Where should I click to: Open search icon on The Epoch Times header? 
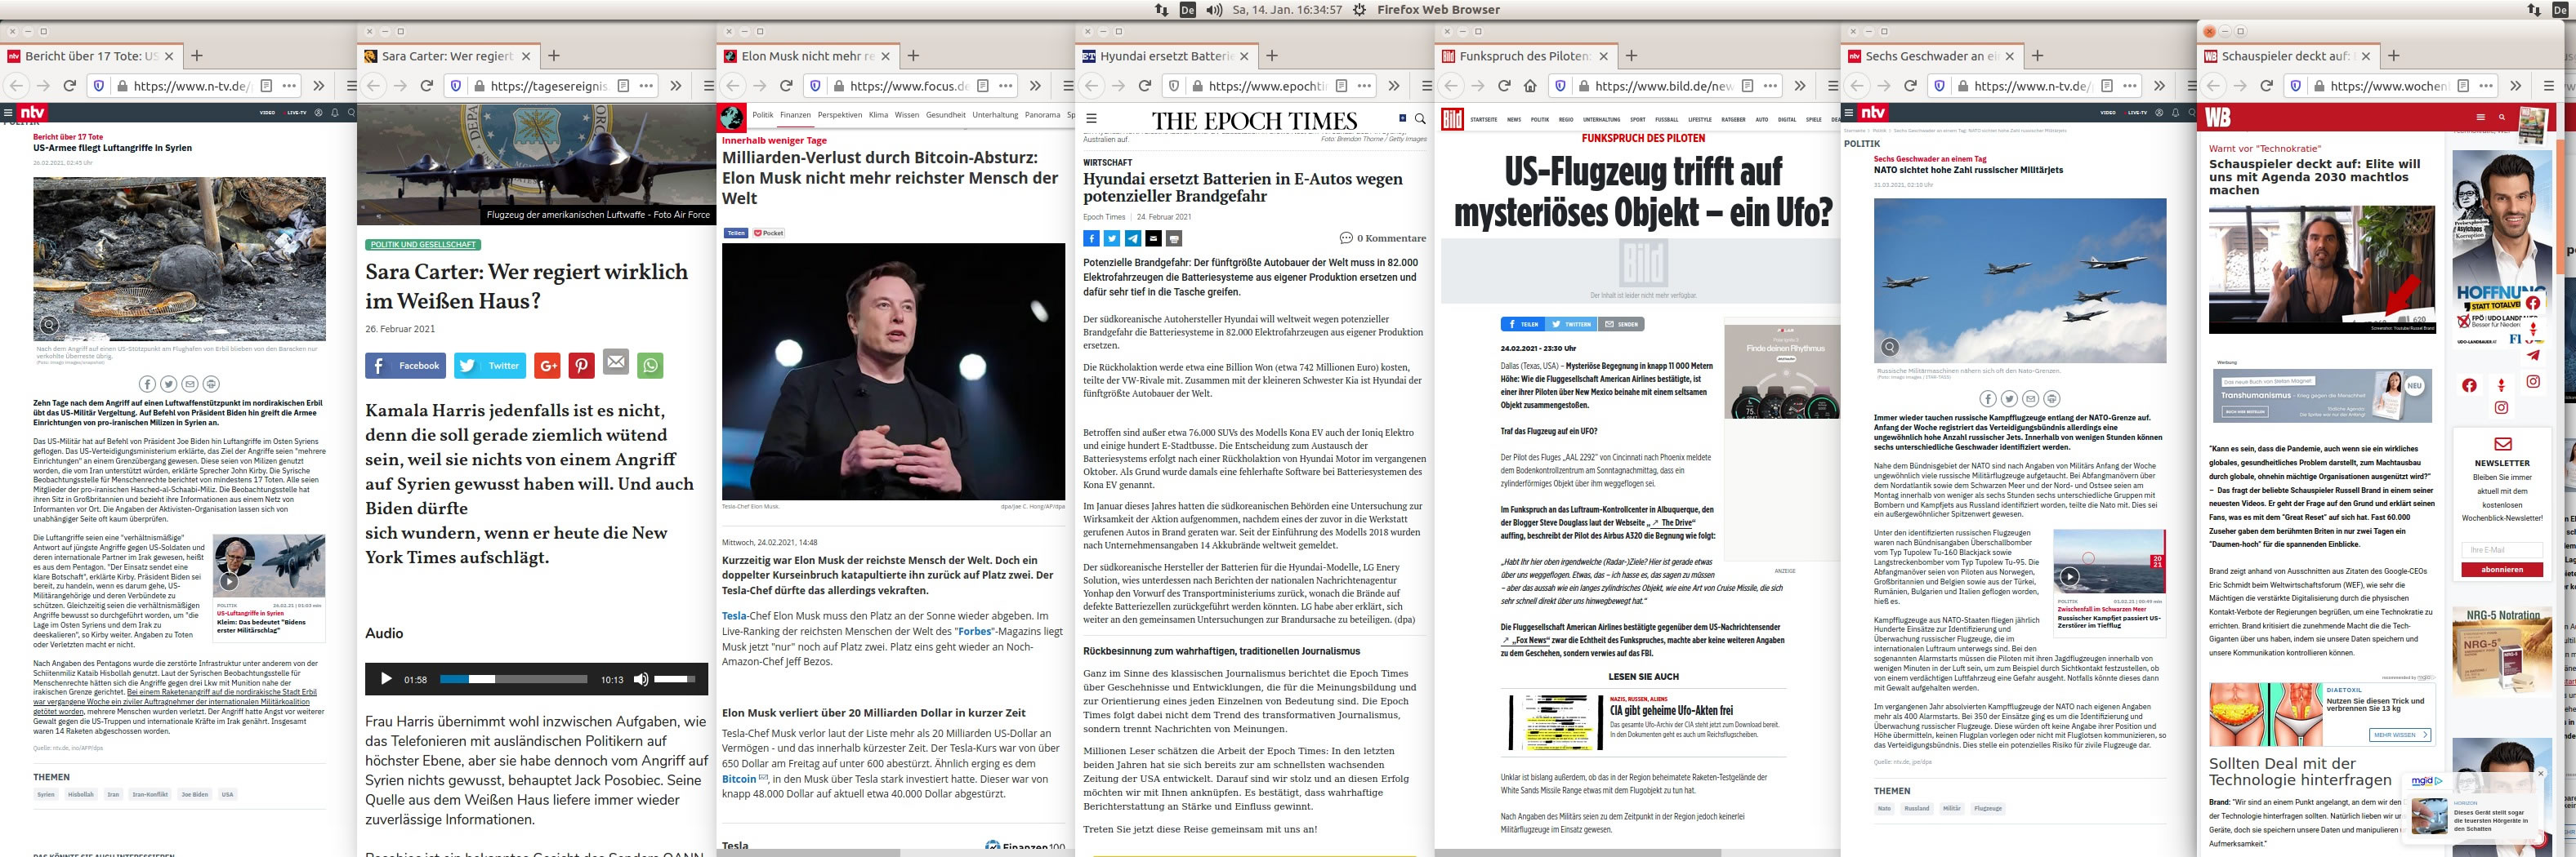[x=1420, y=119]
